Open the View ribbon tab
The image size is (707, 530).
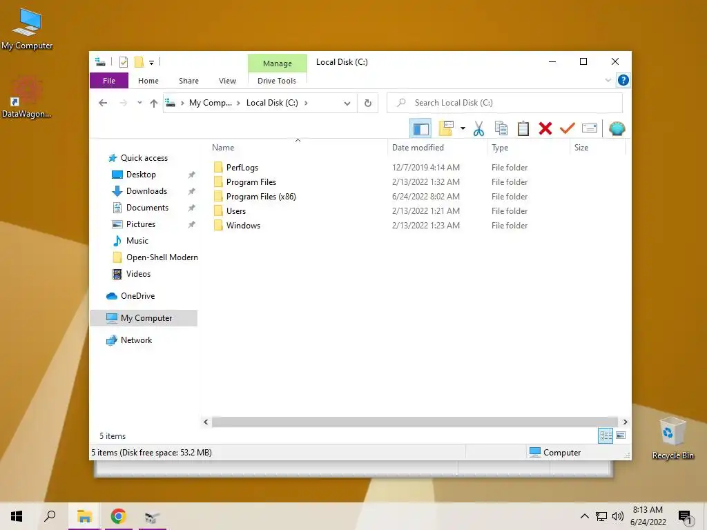coord(227,81)
